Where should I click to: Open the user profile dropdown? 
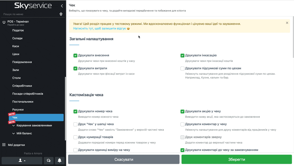pyautogui.click(x=22, y=161)
